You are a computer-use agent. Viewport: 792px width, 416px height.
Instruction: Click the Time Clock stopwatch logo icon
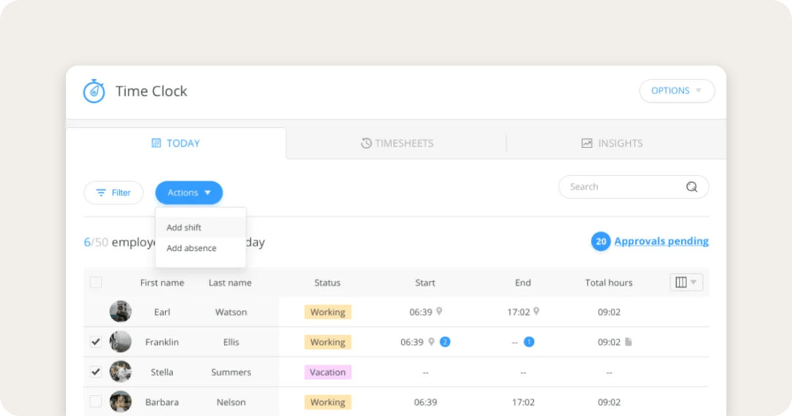pos(94,91)
